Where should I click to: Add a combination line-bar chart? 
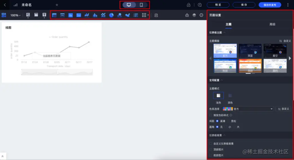pos(103,15)
